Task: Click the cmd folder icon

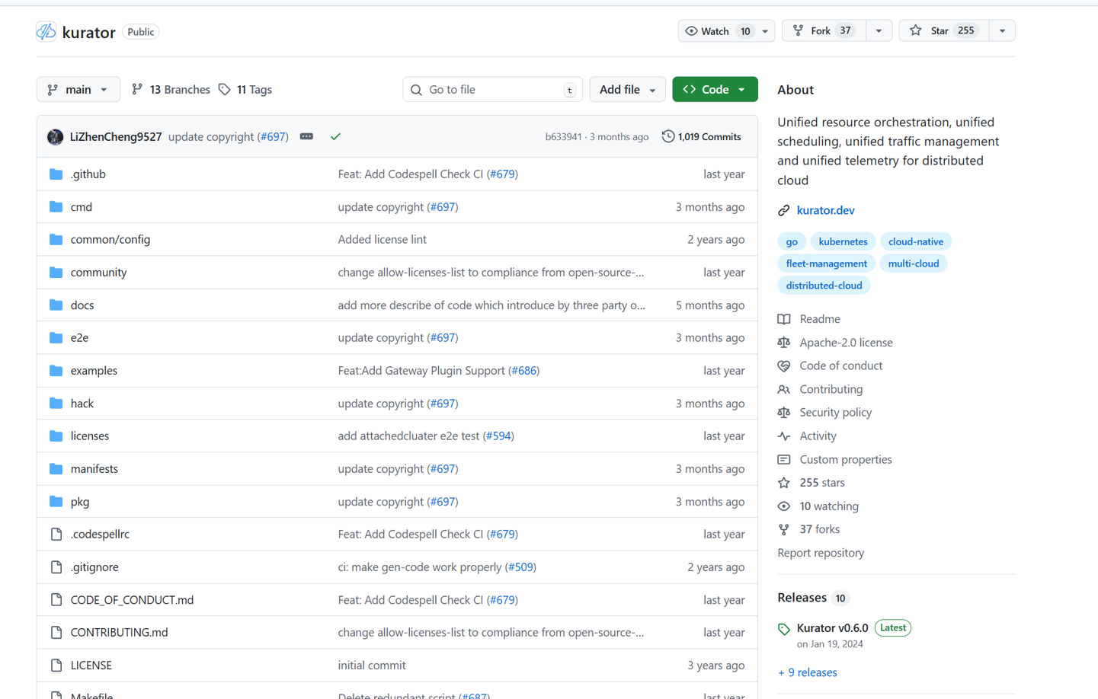Action: tap(56, 207)
